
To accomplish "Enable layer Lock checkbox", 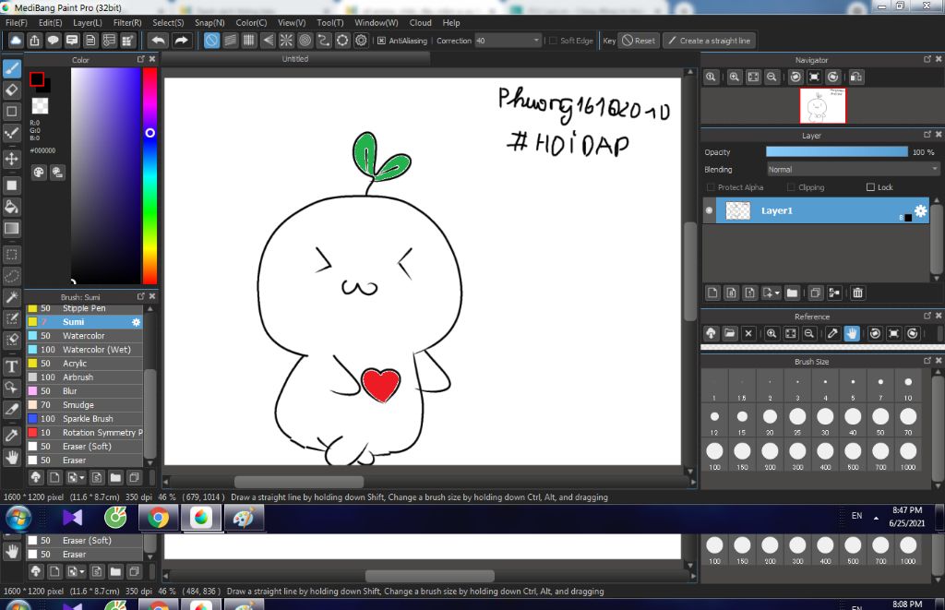I will point(870,187).
